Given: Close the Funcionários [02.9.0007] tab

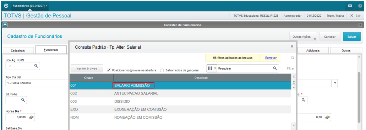Looking at the screenshot, I should [x=47, y=5].
